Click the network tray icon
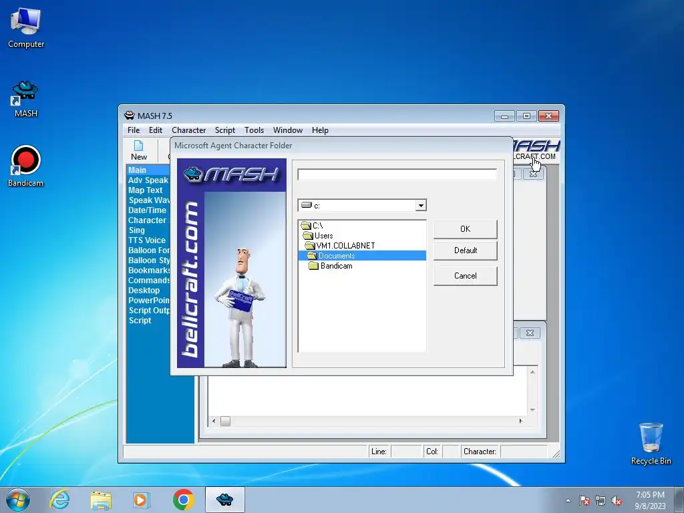This screenshot has width=684, height=513. pyautogui.click(x=601, y=501)
